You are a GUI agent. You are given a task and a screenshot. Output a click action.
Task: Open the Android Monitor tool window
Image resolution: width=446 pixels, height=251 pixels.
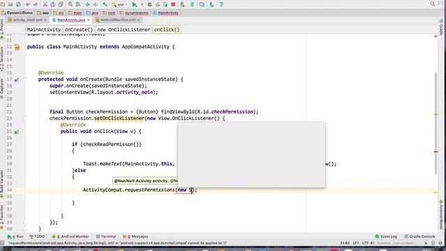pyautogui.click(x=70, y=236)
